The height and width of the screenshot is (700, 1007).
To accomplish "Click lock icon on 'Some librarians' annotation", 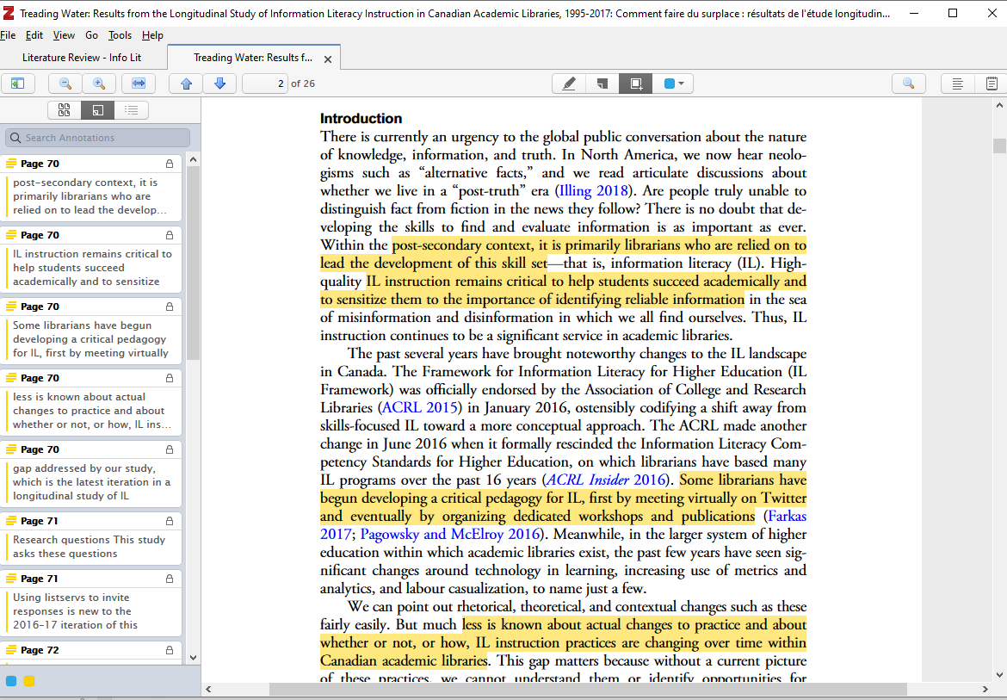I will click(170, 307).
